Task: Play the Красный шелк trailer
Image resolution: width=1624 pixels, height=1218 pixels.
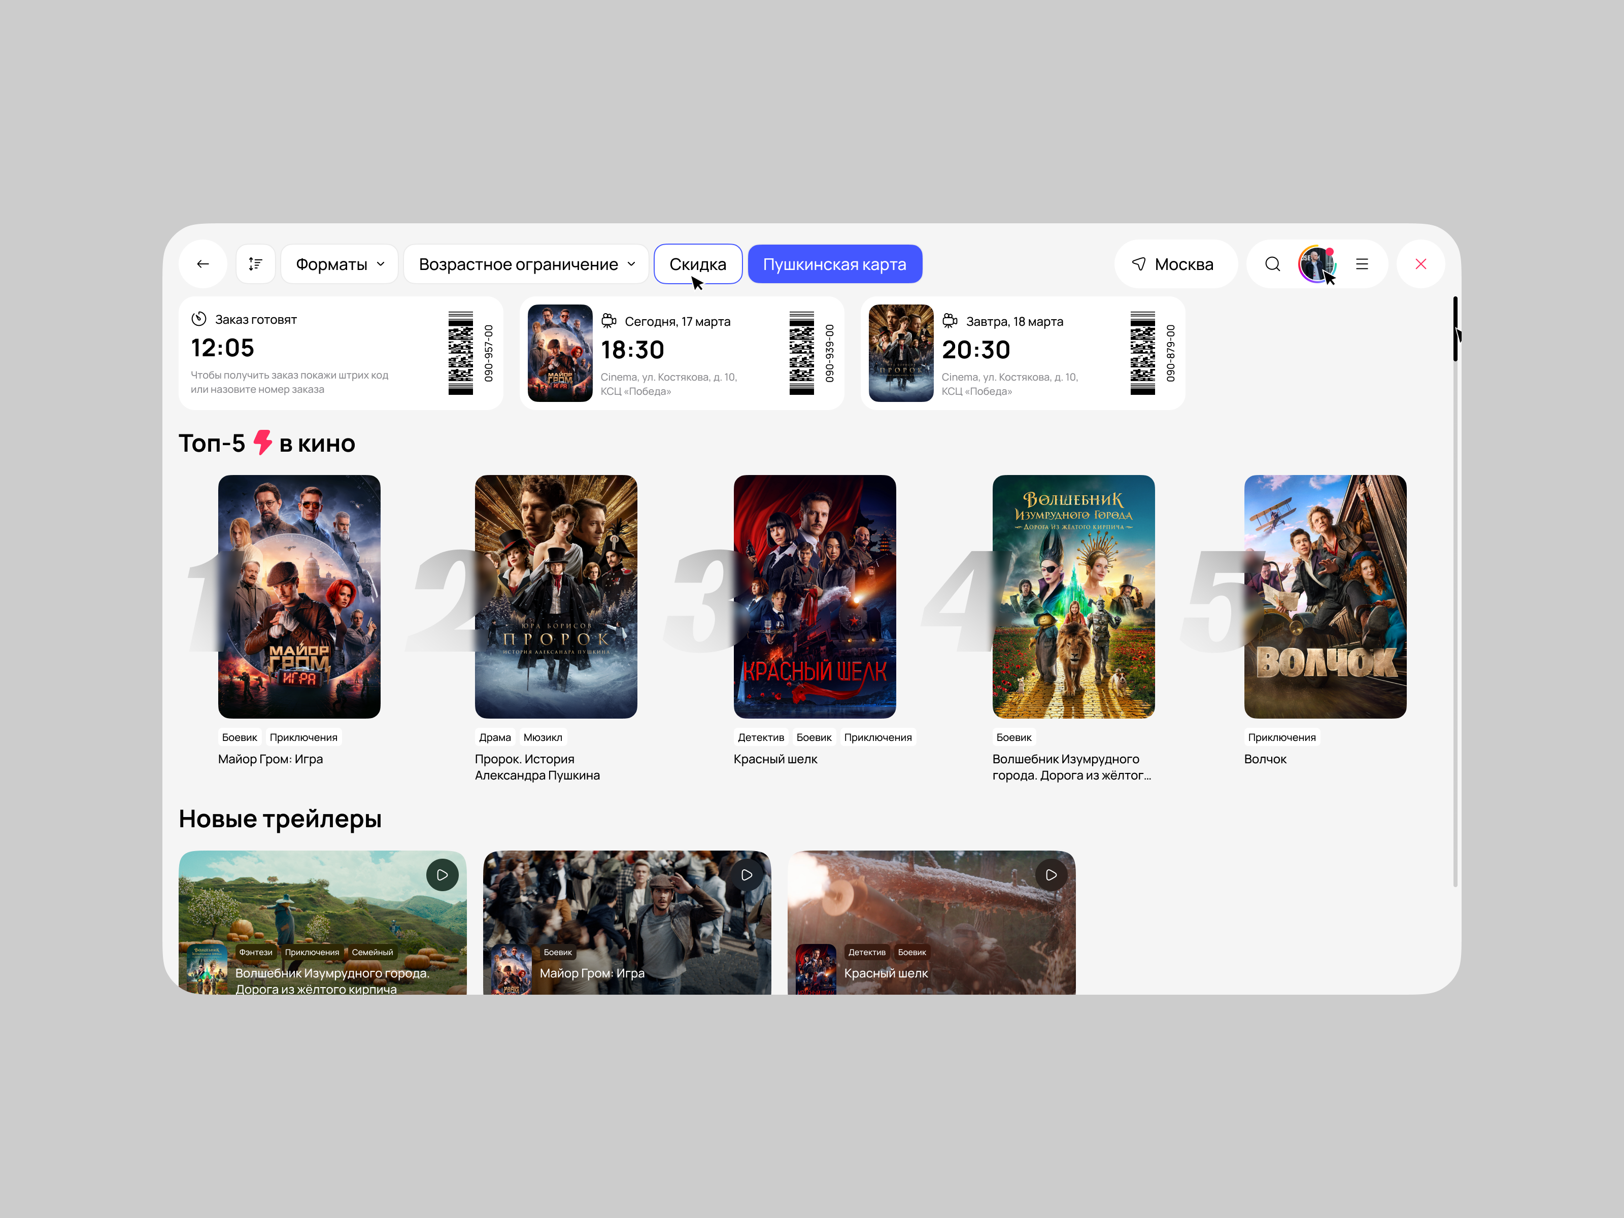Action: [x=1052, y=875]
